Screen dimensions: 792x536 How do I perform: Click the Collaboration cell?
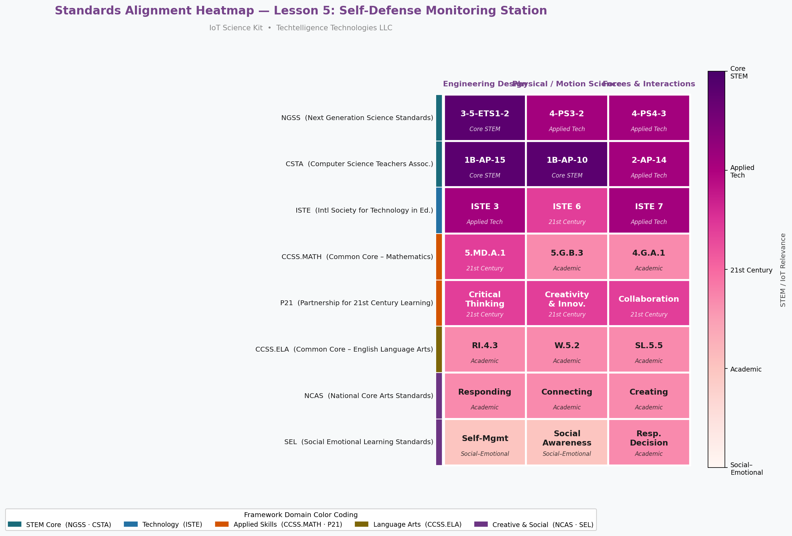pos(649,303)
